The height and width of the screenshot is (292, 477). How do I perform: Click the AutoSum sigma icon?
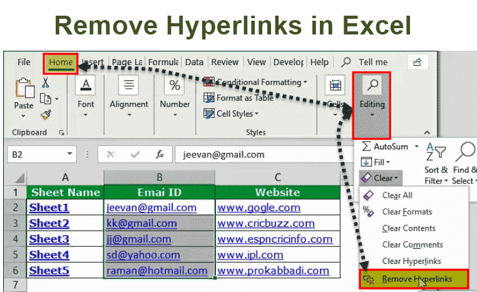[366, 147]
